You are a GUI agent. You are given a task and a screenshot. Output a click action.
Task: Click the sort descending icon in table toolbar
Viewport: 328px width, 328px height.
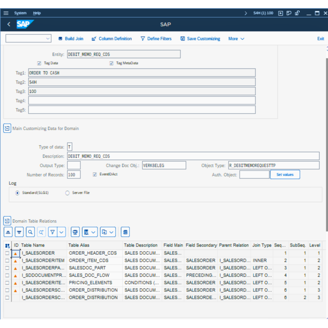19,232
